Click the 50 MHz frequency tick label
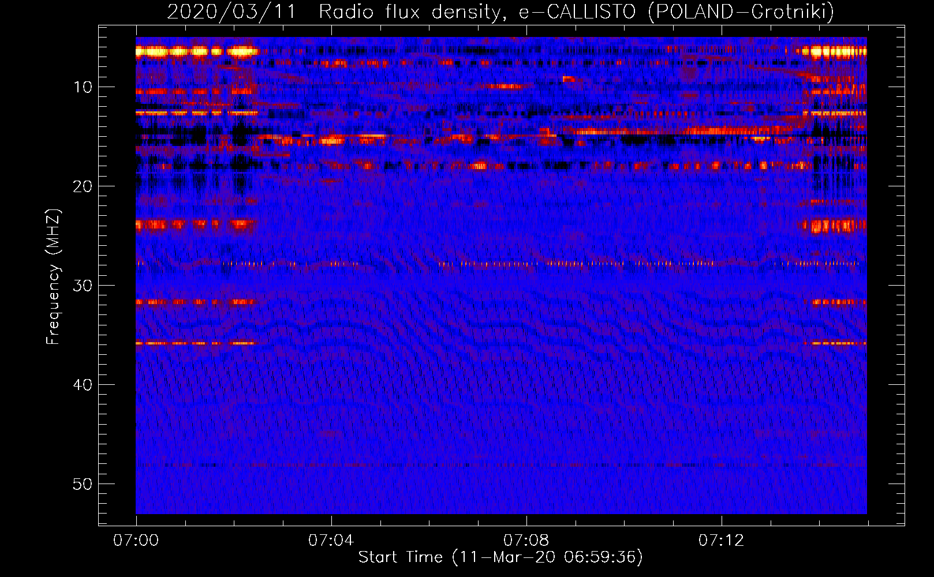The width and height of the screenshot is (934, 577). (83, 484)
